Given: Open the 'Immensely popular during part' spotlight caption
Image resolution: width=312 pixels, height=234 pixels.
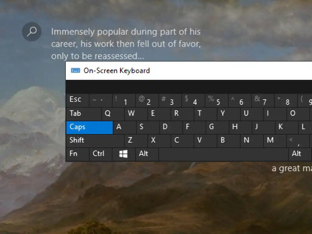Looking at the screenshot, I should [x=126, y=44].
